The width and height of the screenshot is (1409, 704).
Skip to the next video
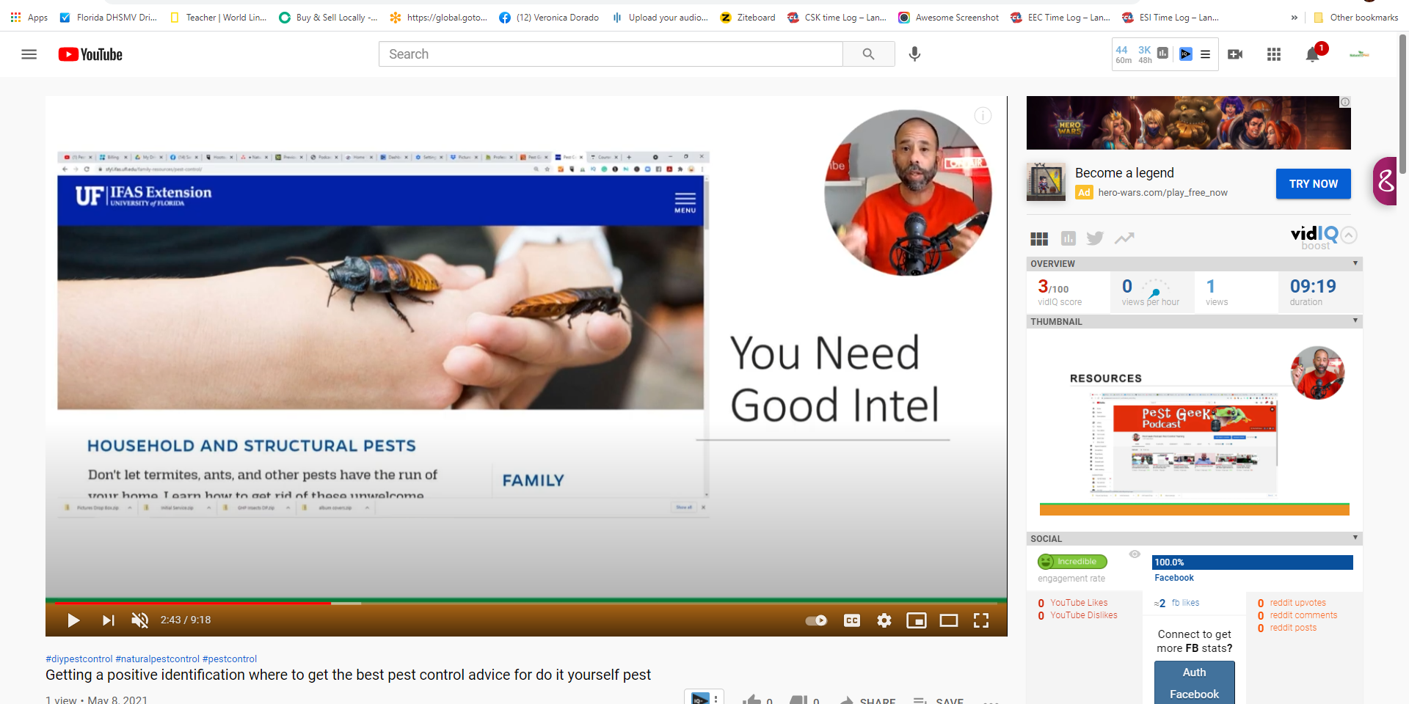(108, 620)
